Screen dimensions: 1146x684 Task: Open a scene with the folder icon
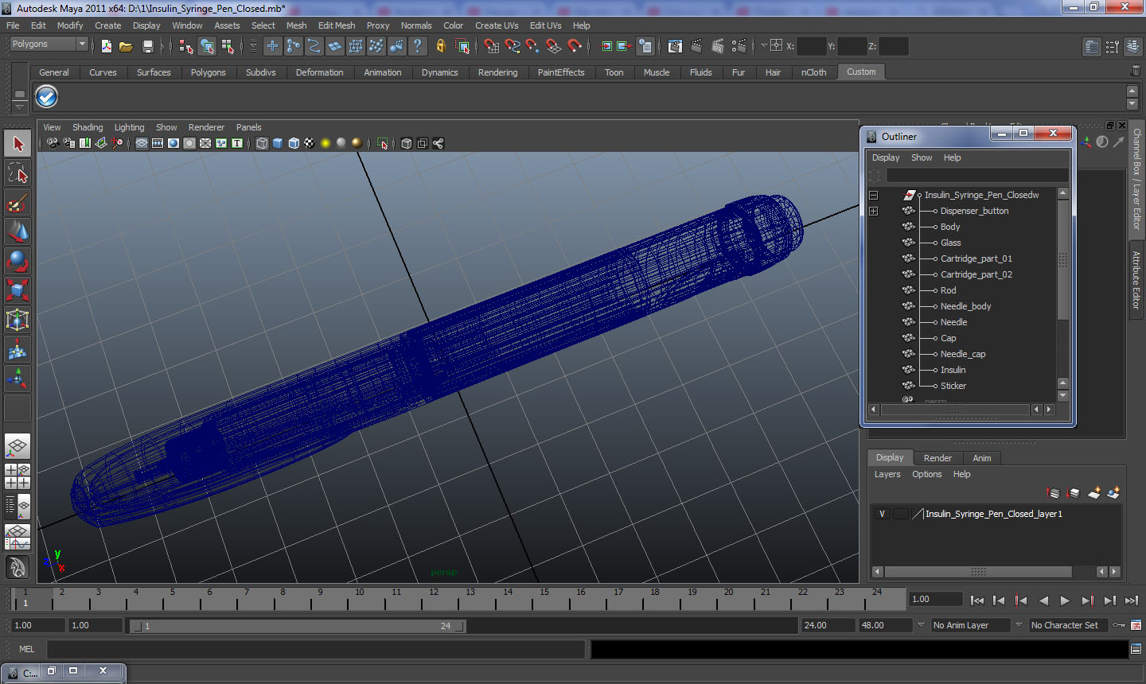[126, 46]
